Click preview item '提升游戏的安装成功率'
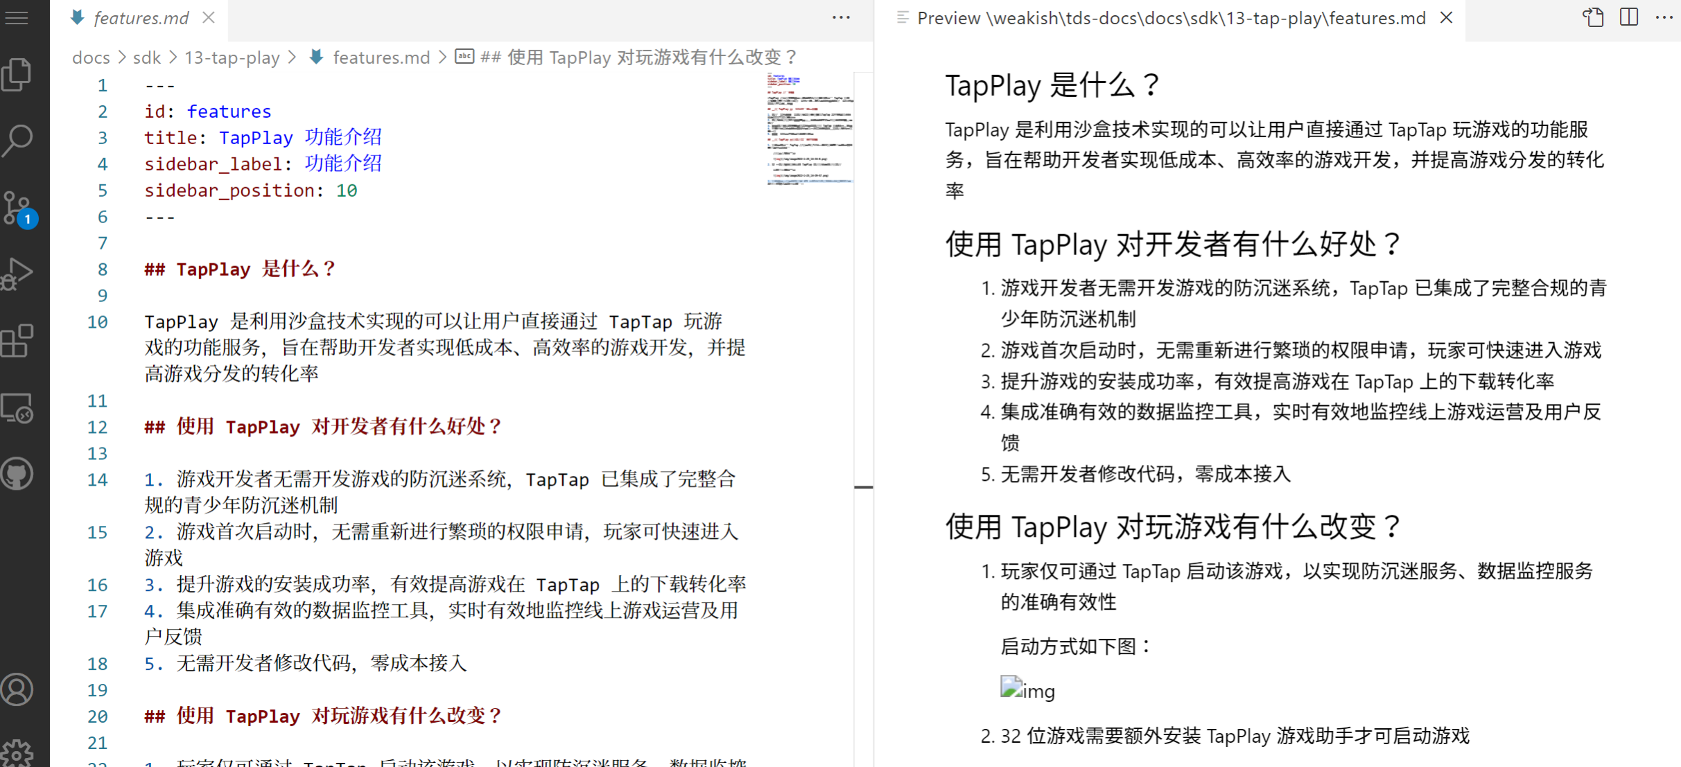 [1278, 382]
